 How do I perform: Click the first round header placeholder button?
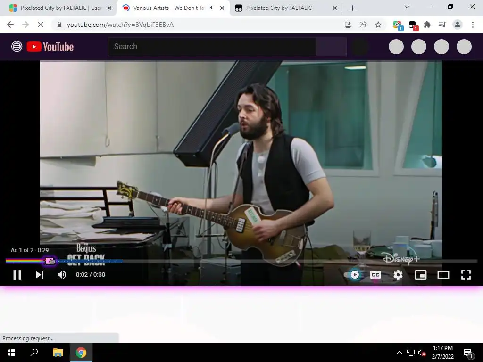pos(396,47)
